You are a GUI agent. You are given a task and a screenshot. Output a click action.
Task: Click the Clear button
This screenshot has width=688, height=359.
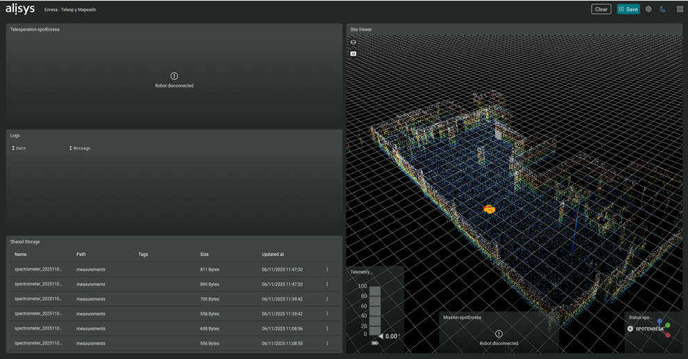point(601,9)
